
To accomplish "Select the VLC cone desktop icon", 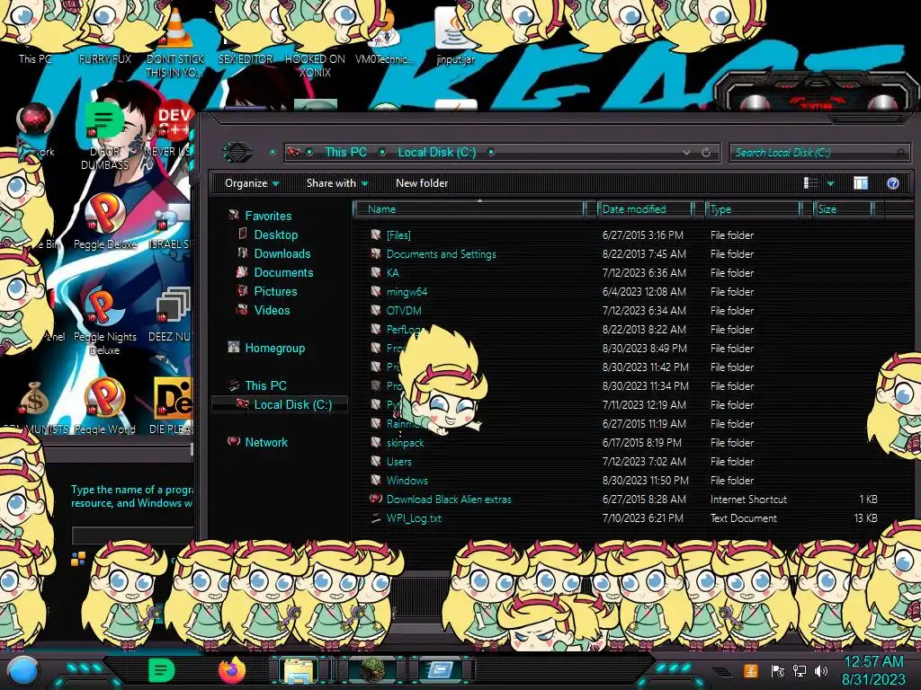I will [x=175, y=42].
